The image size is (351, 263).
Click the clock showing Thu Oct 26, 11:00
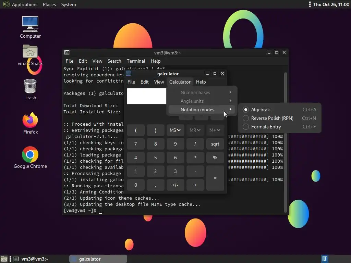331,4
